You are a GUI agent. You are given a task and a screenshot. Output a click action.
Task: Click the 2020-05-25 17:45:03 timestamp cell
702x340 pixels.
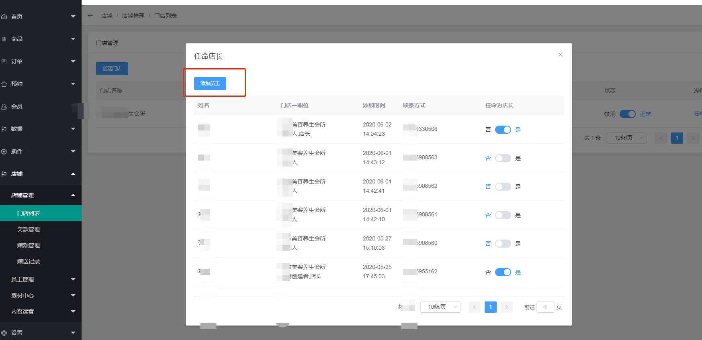click(x=377, y=272)
